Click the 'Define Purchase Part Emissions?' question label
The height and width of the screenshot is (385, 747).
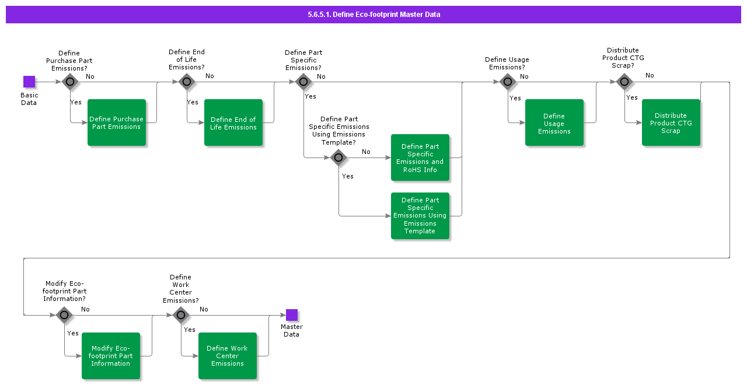click(69, 61)
